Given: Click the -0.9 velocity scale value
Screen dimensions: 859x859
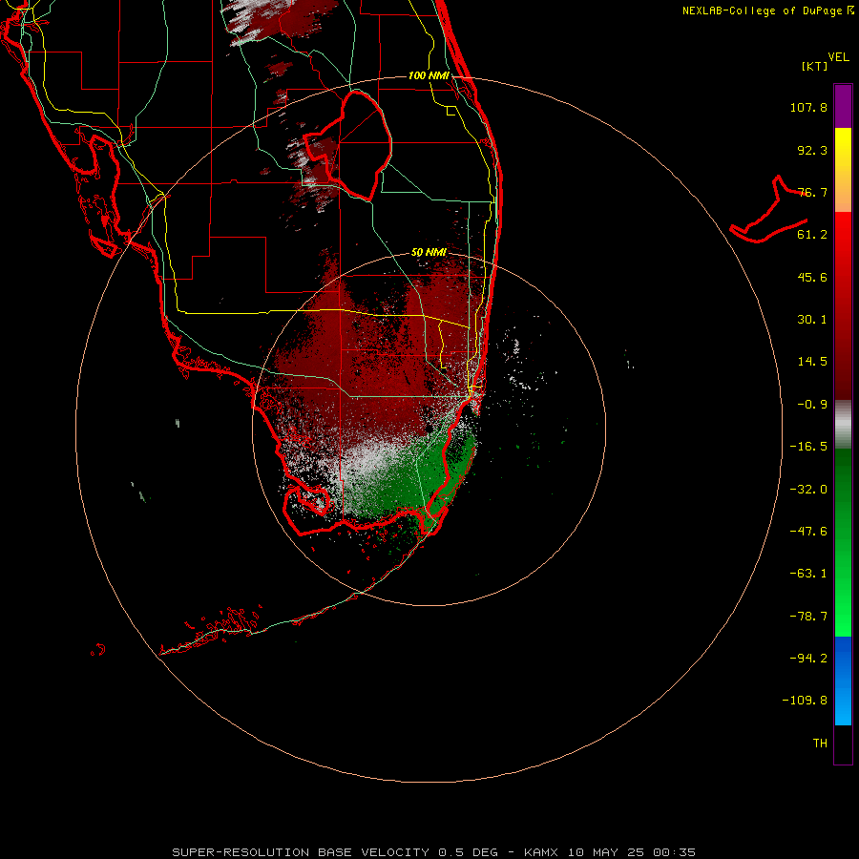Looking at the screenshot, I should (x=812, y=405).
